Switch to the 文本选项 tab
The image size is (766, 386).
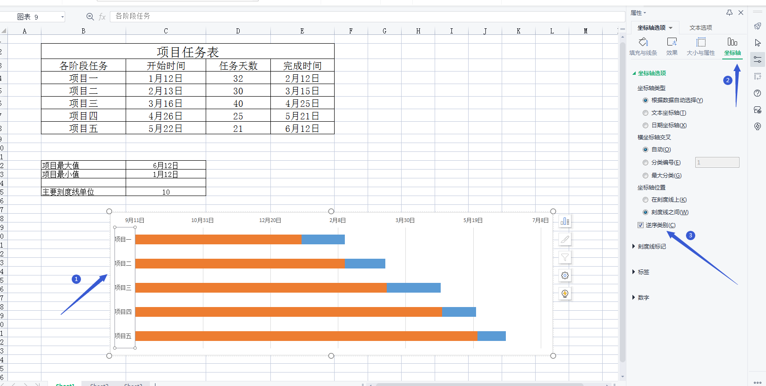pyautogui.click(x=701, y=28)
